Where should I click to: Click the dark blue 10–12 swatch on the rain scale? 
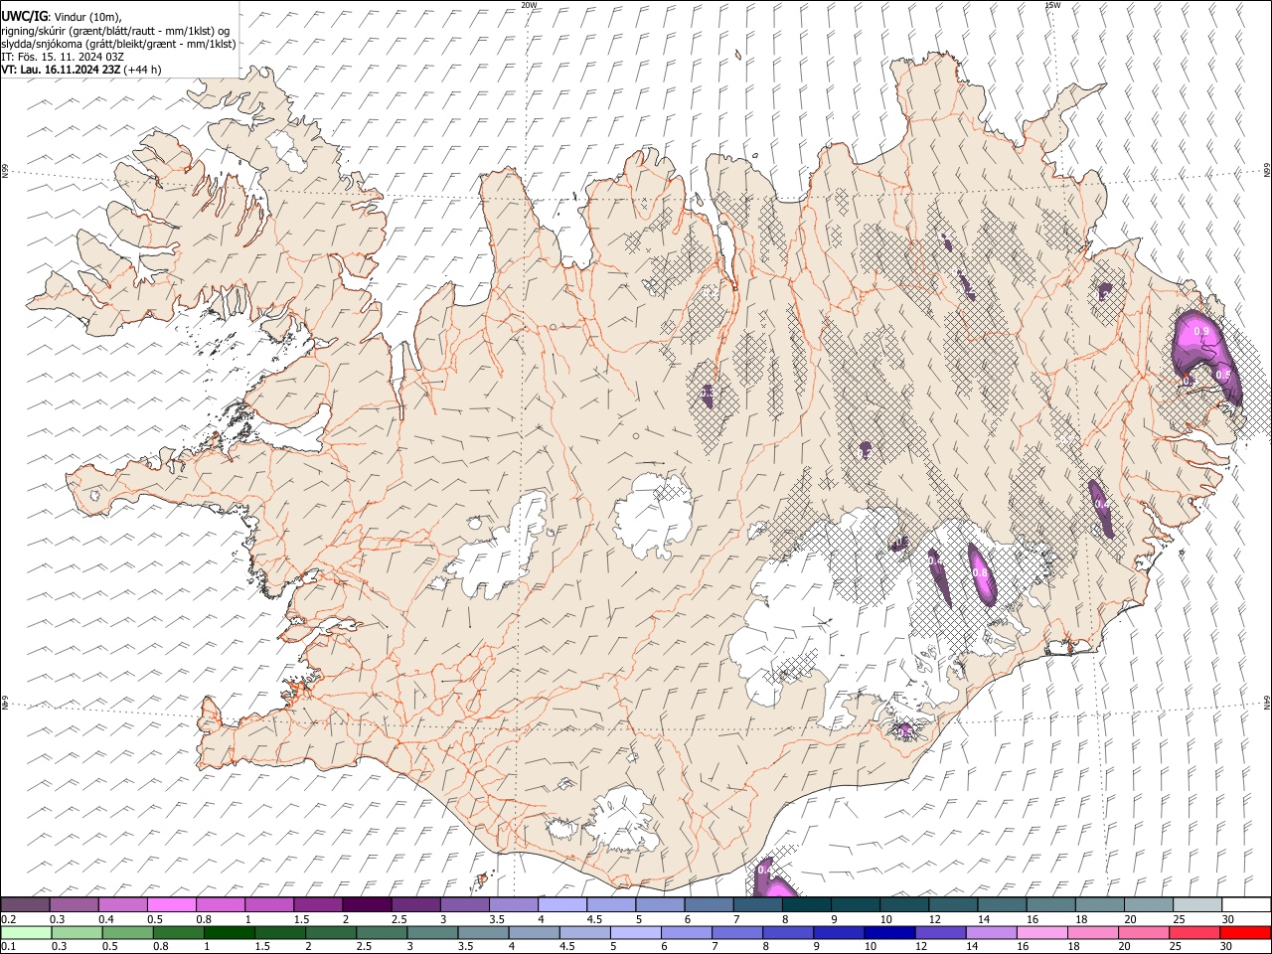coord(890,932)
